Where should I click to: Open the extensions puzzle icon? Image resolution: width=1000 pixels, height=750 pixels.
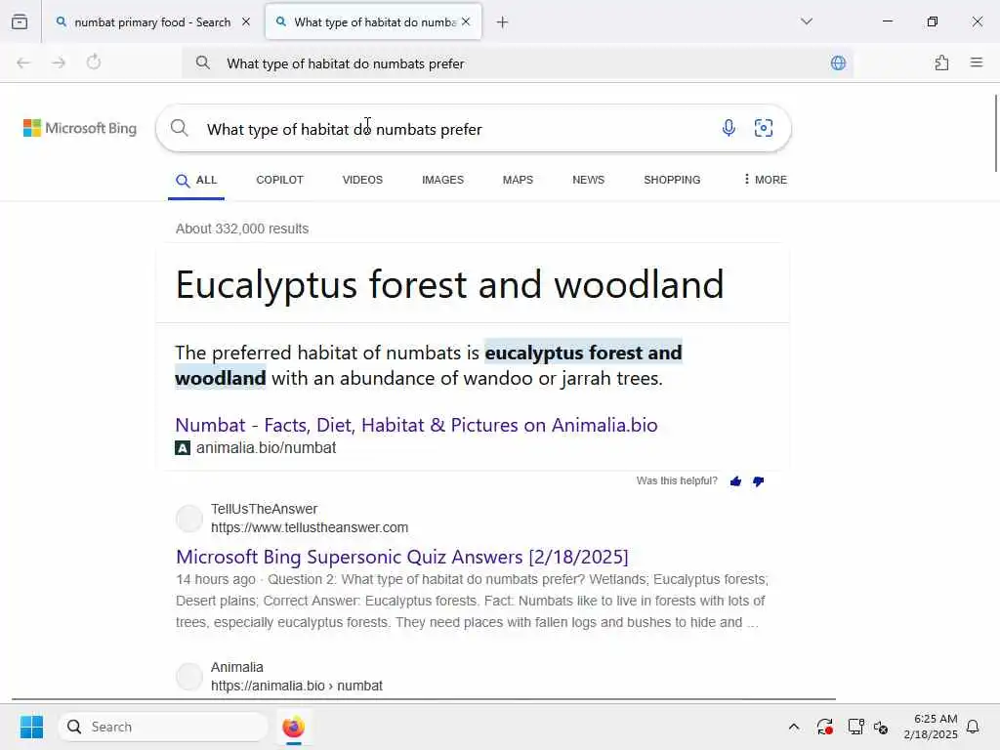(x=942, y=62)
